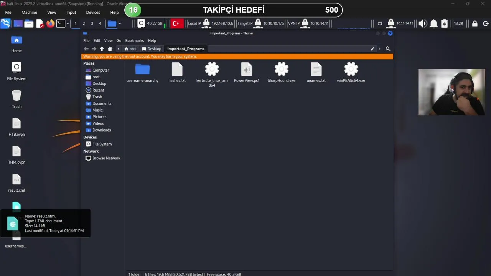This screenshot has height=276, width=491.
Task: Expand the window list dropdown arrow
Action: [x=120, y=23]
